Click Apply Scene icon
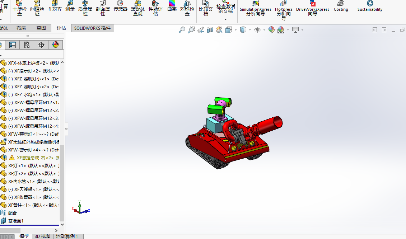406x239 pixels. pyautogui.click(x=281, y=30)
